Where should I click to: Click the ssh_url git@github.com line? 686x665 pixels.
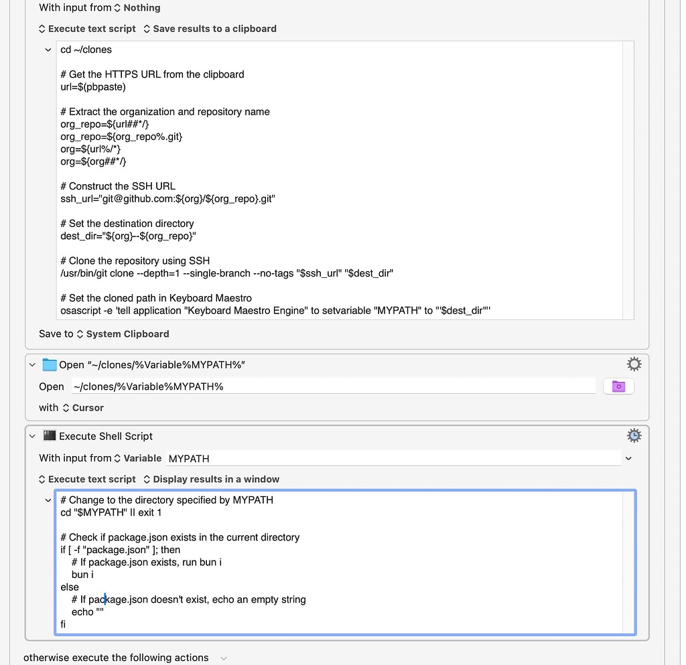[167, 199]
